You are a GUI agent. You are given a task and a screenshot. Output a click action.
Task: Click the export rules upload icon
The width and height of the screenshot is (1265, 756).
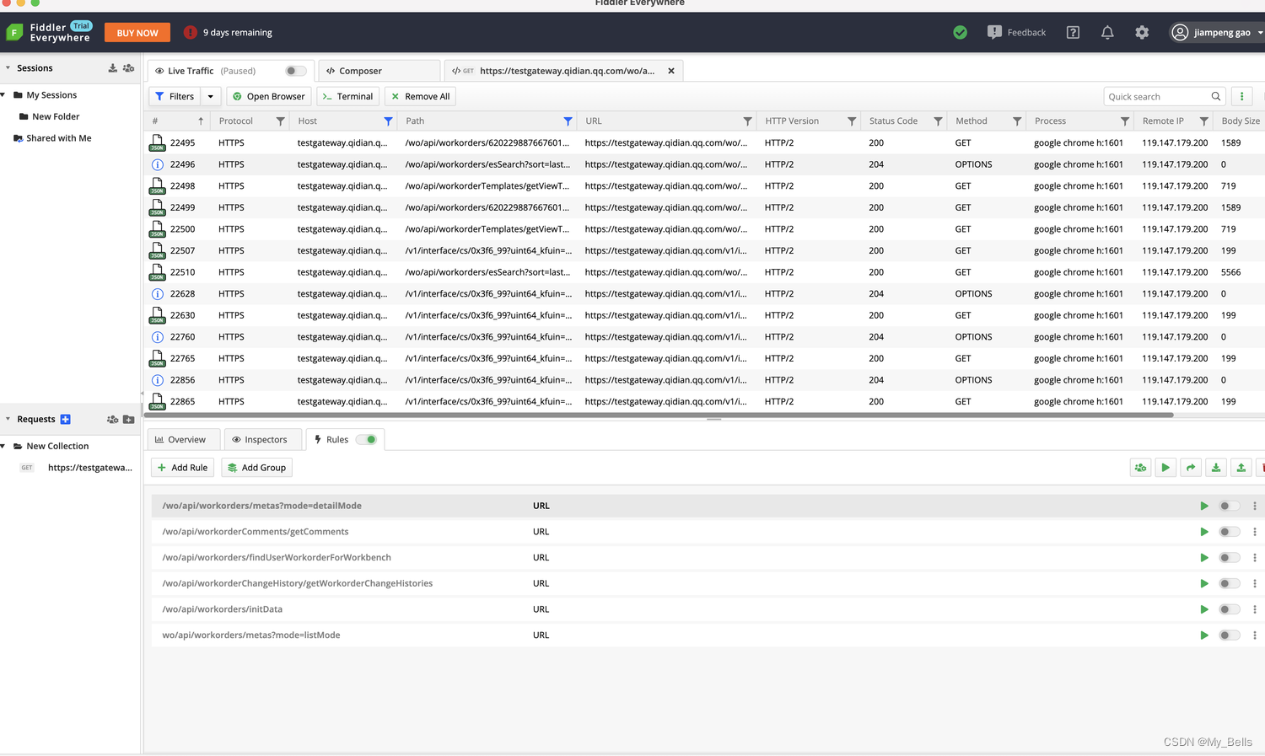(x=1241, y=468)
